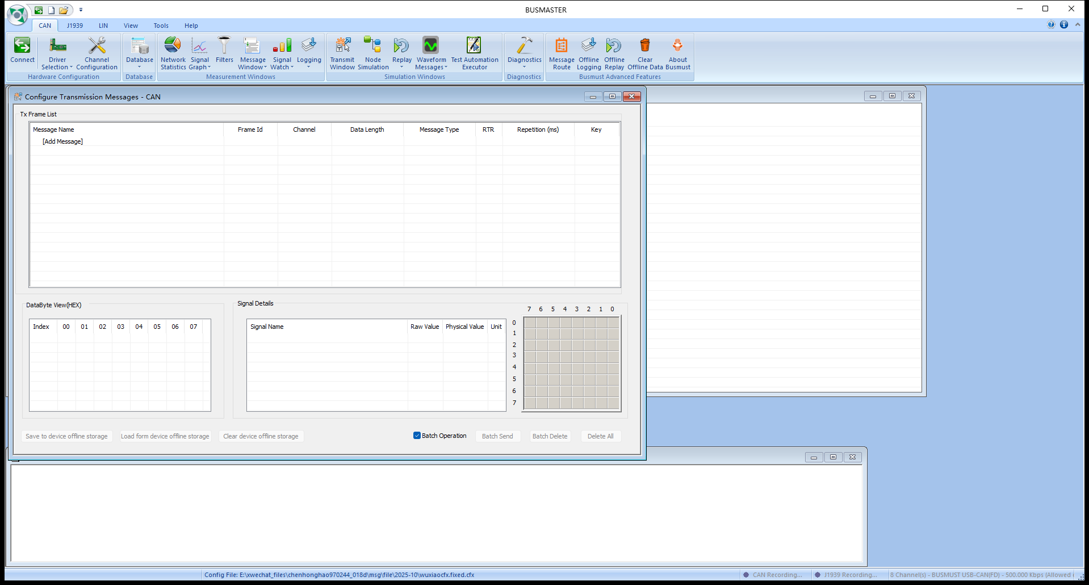The image size is (1089, 585).
Task: Click the Physical Value column header
Action: [464, 327]
